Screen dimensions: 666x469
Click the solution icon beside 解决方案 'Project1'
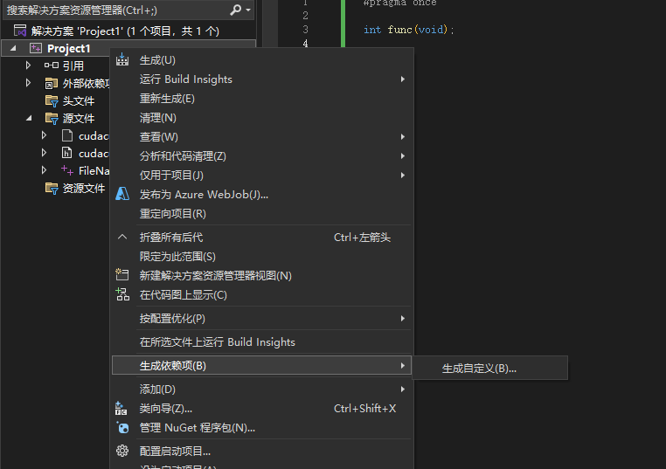[x=20, y=31]
